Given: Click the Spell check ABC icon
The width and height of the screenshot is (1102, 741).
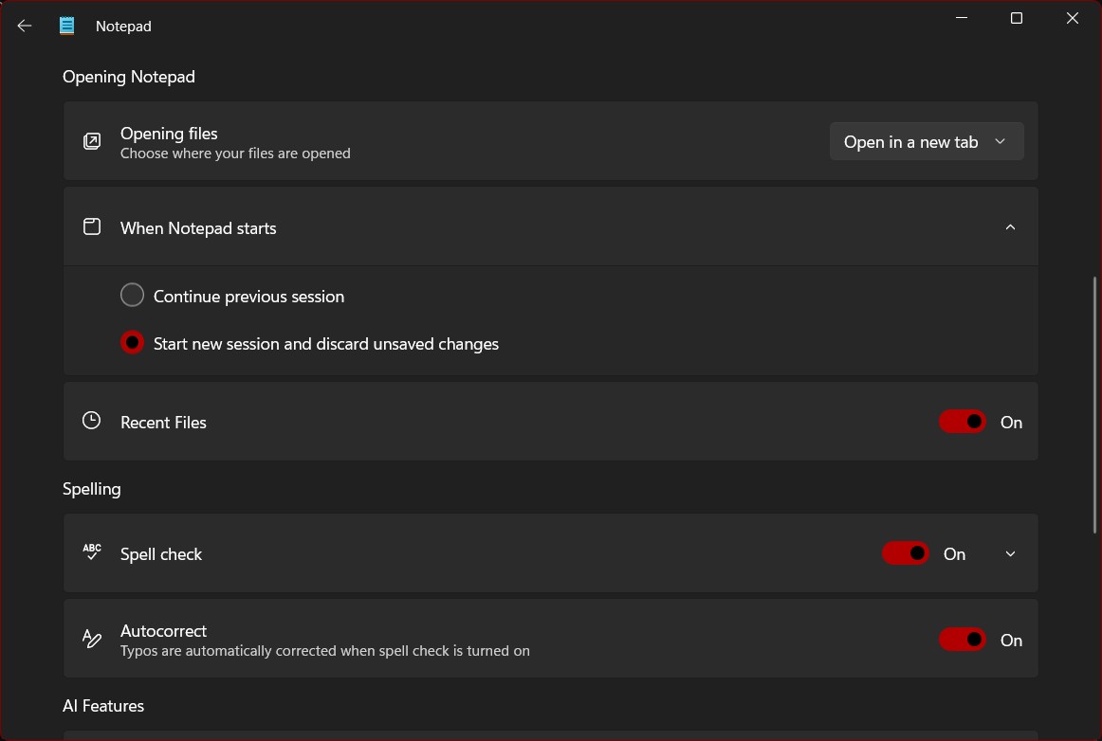Looking at the screenshot, I should point(91,551).
